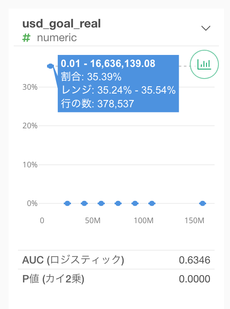Screen dimensions: 230x309
Task: Select the P値 (カイ2乗) row label
Action: tap(53, 279)
